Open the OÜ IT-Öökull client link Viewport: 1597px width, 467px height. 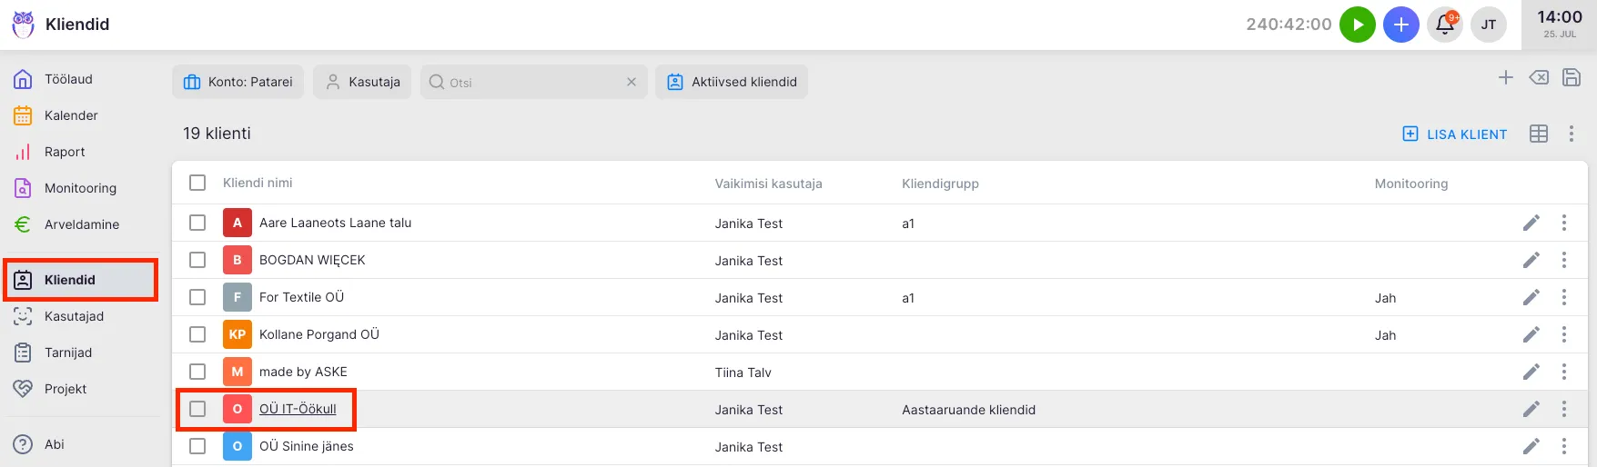click(x=298, y=409)
